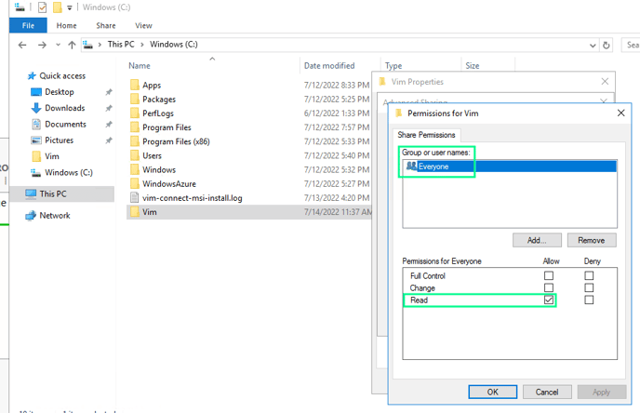Click the Back navigation arrow
Screen dimensions: 640x413
(23, 45)
